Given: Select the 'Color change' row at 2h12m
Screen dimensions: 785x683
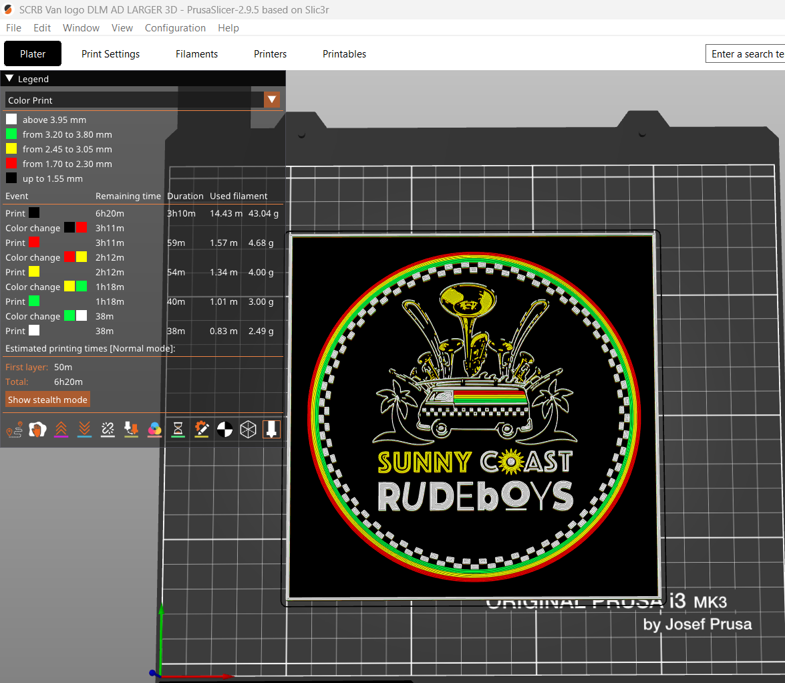Looking at the screenshot, I should (144, 257).
